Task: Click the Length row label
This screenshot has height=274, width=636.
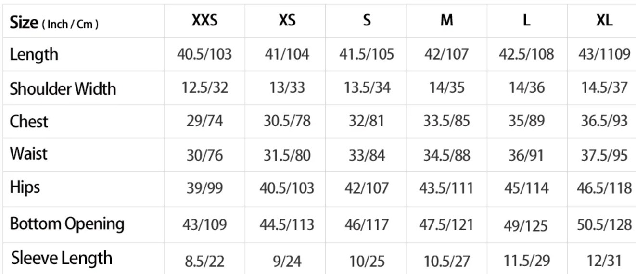Action: [34, 54]
